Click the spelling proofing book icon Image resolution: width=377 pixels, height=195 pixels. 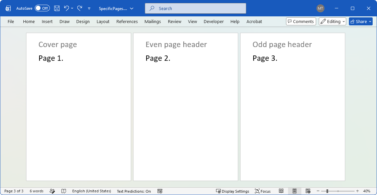[x=64, y=191]
